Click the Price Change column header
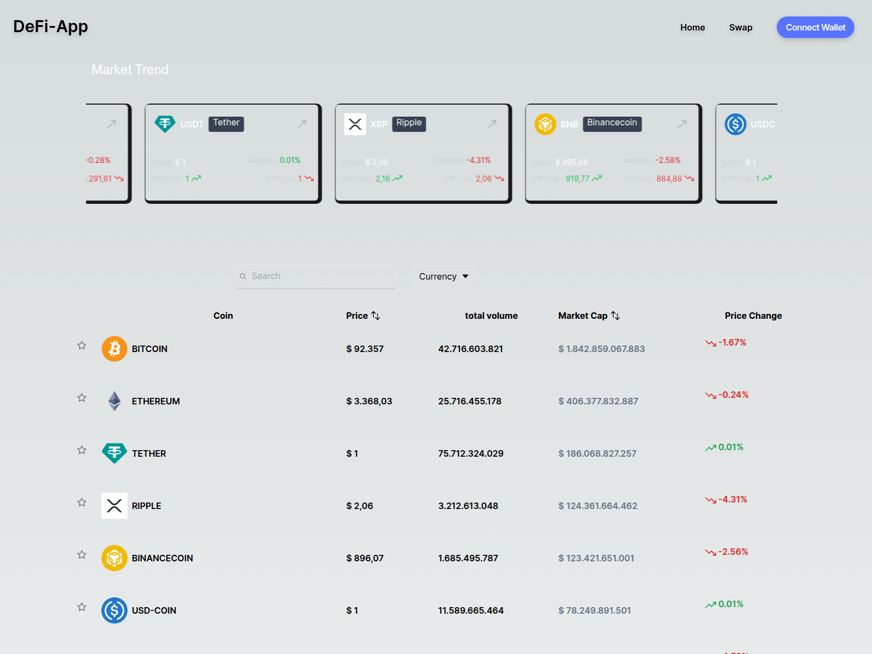Image resolution: width=872 pixels, height=654 pixels. [x=753, y=316]
